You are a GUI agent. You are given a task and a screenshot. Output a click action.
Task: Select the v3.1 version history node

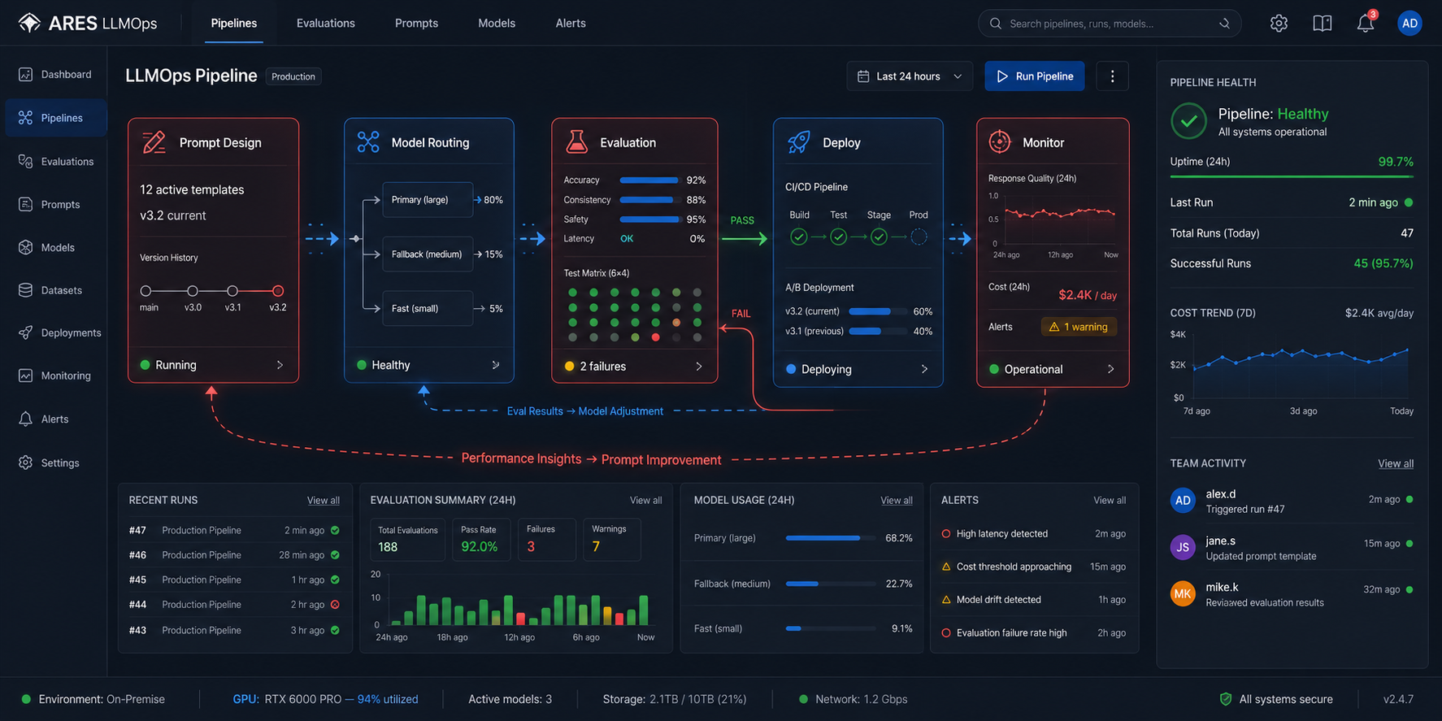click(232, 290)
